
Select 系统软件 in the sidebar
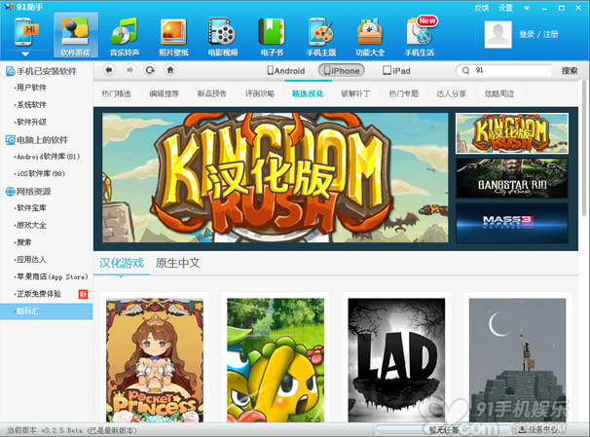pyautogui.click(x=31, y=105)
